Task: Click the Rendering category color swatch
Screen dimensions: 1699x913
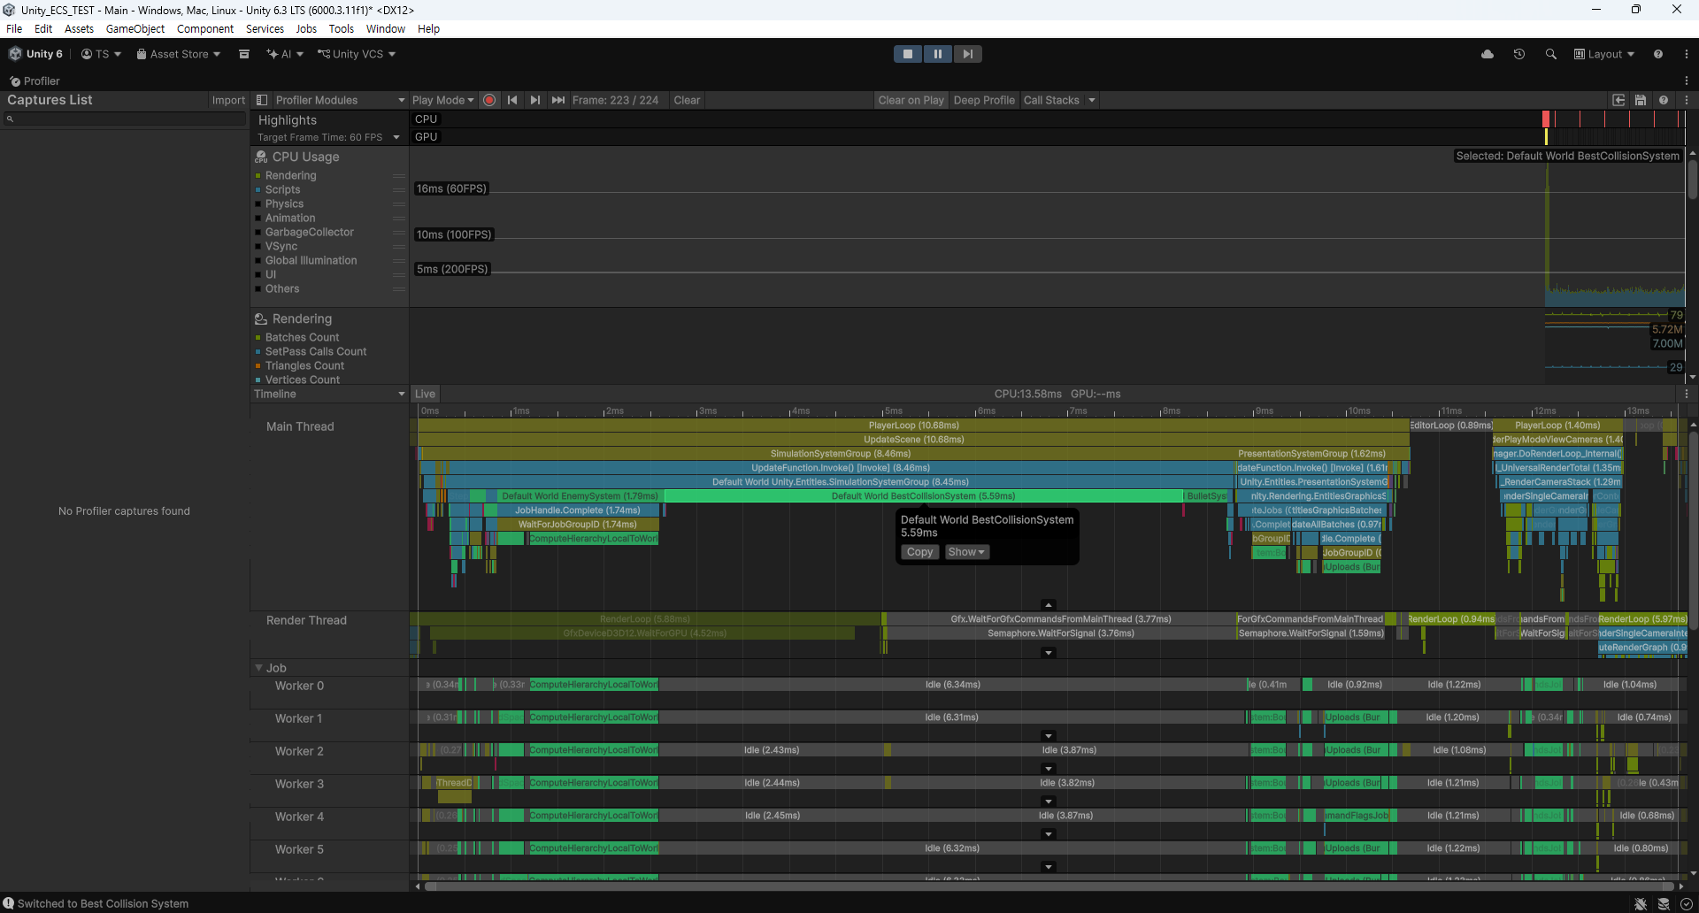Action: pos(258,176)
